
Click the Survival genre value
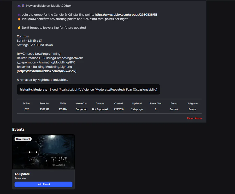(x=174, y=109)
